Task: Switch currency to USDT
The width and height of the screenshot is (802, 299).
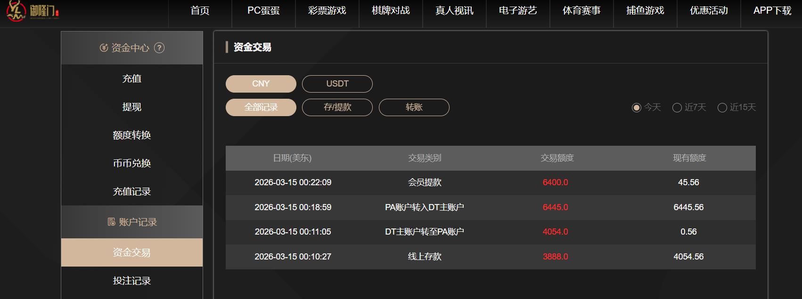Action: pyautogui.click(x=337, y=84)
